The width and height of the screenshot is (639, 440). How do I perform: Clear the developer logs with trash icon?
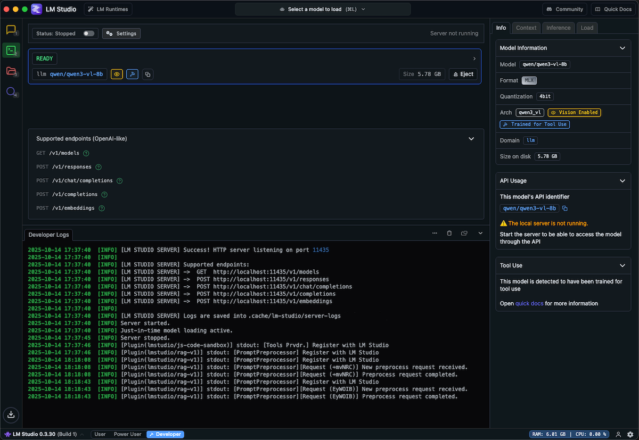tap(449, 233)
